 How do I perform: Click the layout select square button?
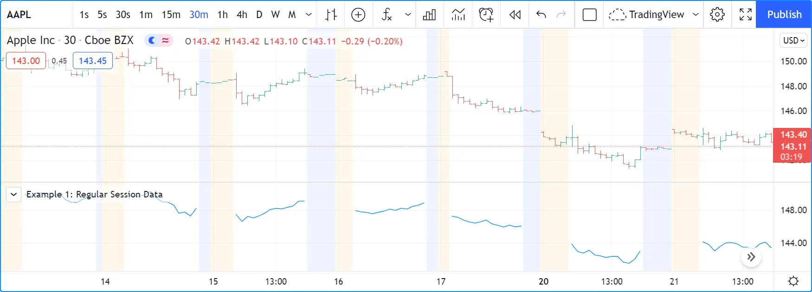pos(589,15)
